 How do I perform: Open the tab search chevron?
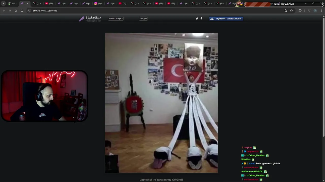pyautogui.click(x=3, y=4)
